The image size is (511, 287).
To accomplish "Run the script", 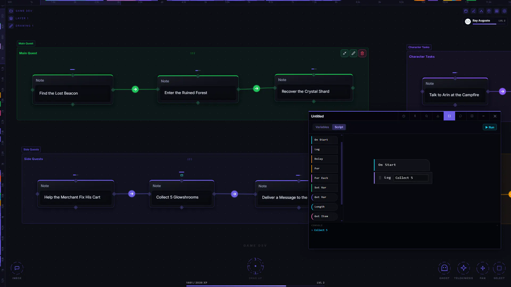I will 490,127.
